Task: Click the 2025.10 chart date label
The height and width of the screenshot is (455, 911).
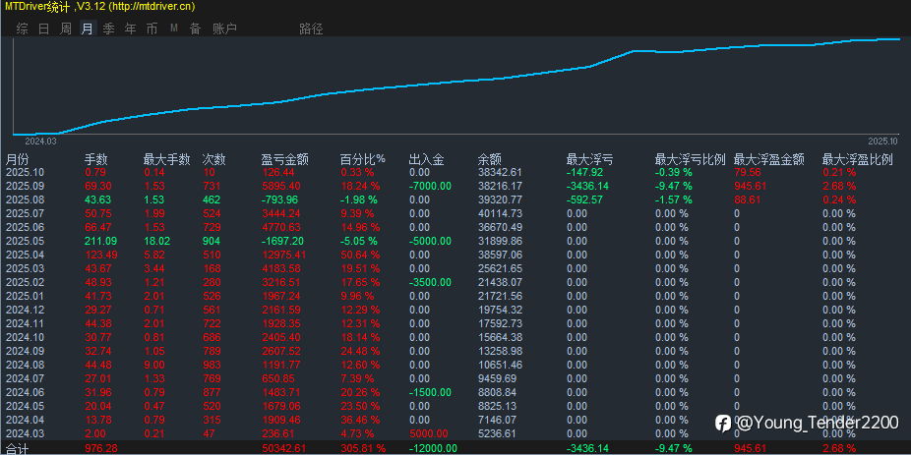Action: (x=882, y=142)
